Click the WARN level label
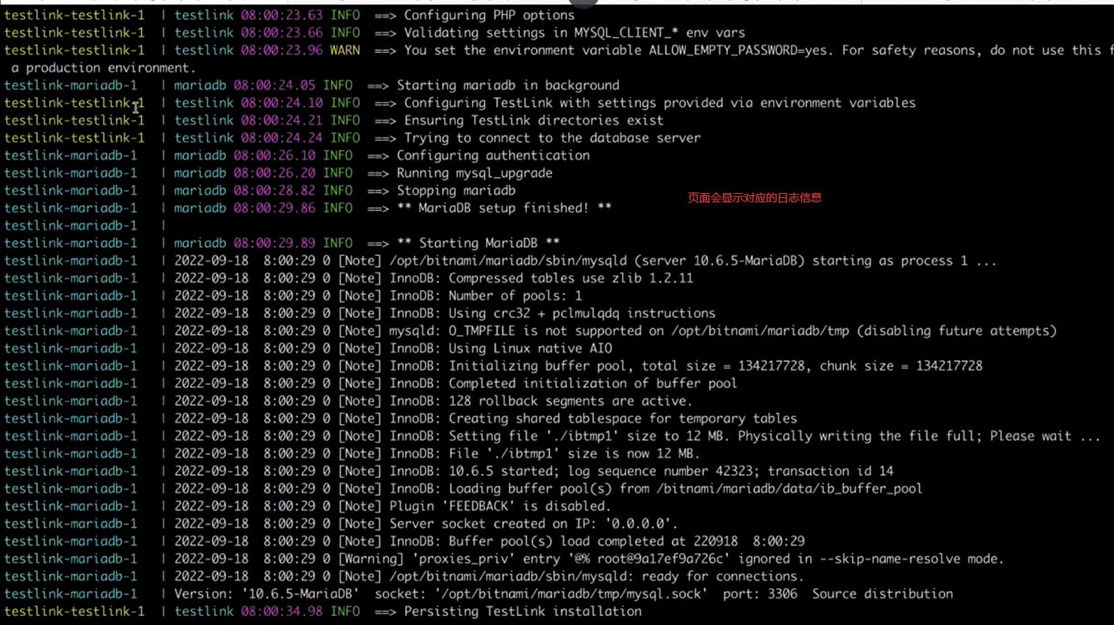This screenshot has width=1114, height=625. [x=345, y=50]
